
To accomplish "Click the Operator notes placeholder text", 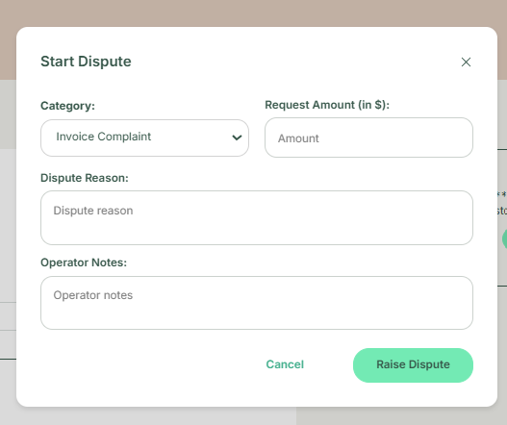I will pos(93,295).
